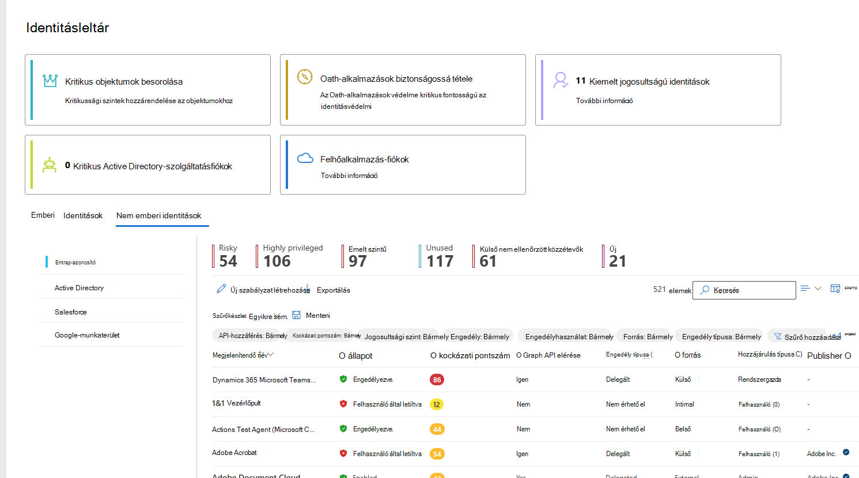Image resolution: width=859 pixels, height=478 pixels.
Task: Click risk score badge 54 in Adobe Acrobat row
Action: (x=437, y=454)
